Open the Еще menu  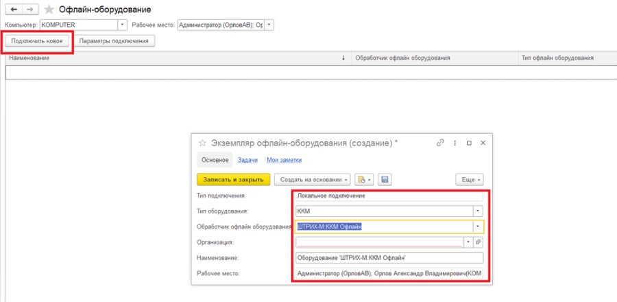[470, 179]
